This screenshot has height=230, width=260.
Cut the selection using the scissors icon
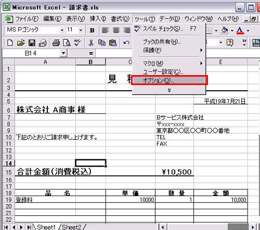tap(91, 43)
